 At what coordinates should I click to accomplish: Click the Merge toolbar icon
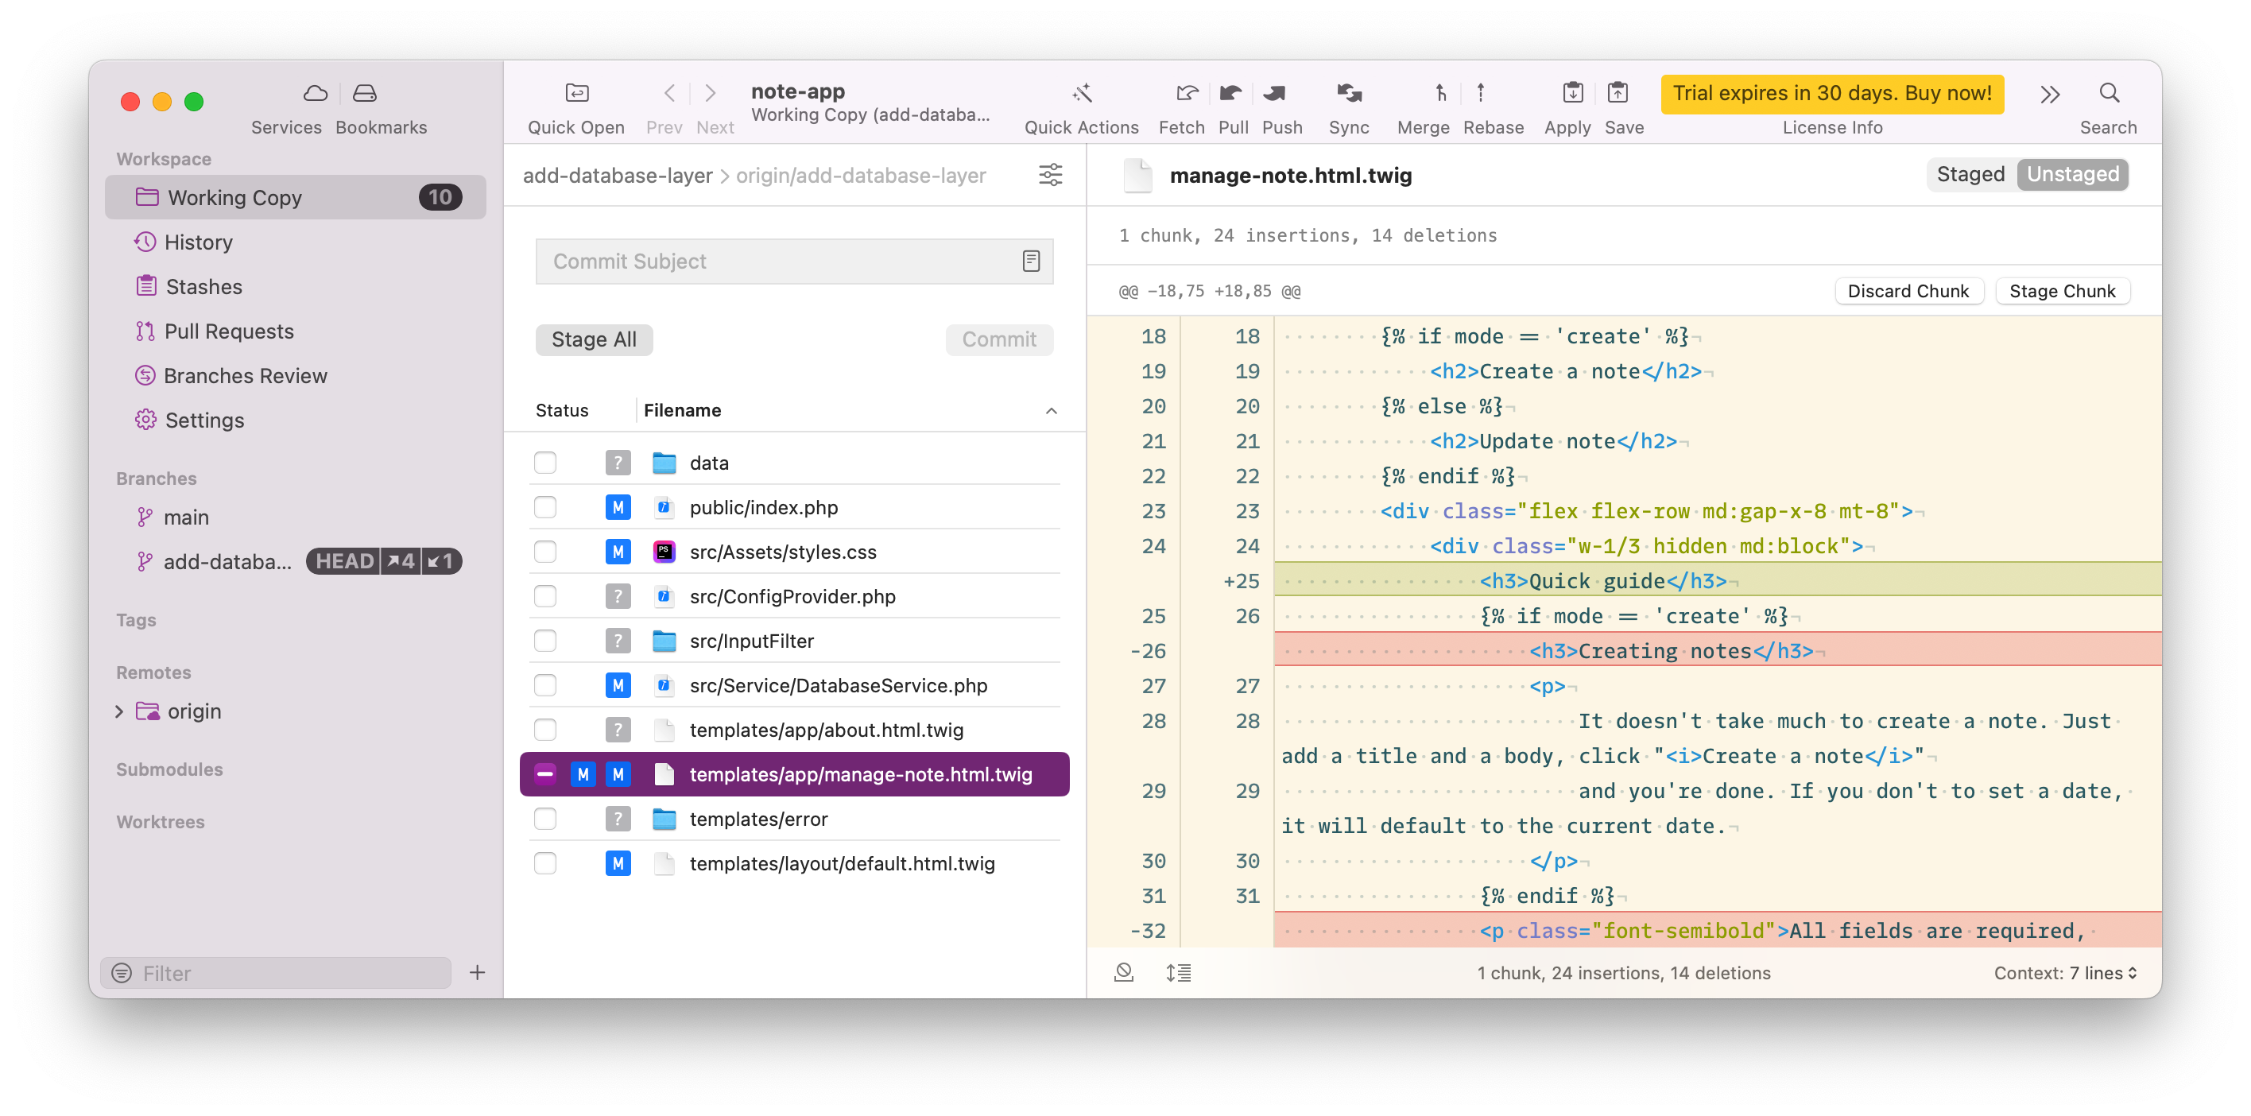1439,94
